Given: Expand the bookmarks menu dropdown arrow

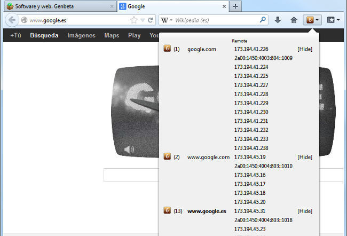Looking at the screenshot, I should coord(338,20).
